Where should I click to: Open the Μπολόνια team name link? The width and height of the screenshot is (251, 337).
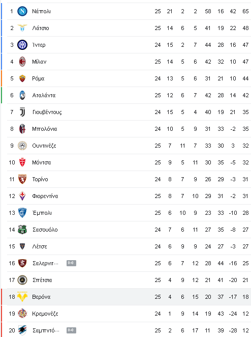(x=45, y=129)
